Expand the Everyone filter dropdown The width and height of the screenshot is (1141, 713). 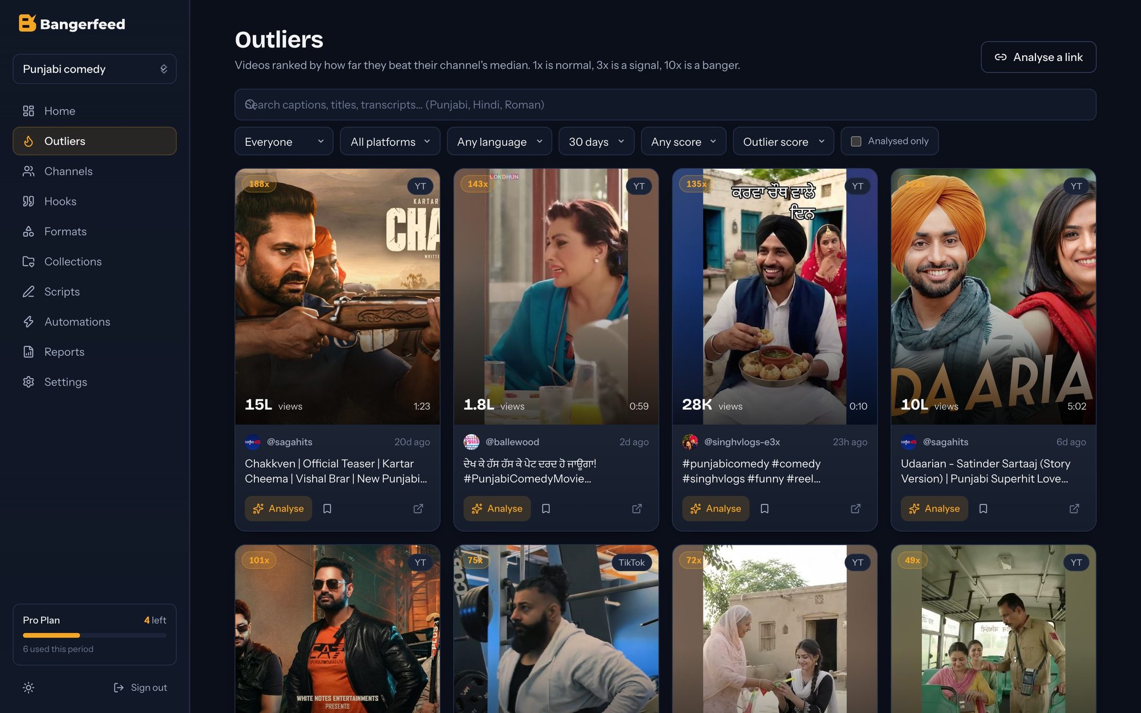point(284,141)
